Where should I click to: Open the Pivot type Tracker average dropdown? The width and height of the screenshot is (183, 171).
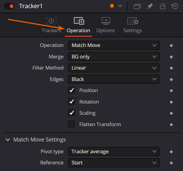pyautogui.click(x=114, y=151)
